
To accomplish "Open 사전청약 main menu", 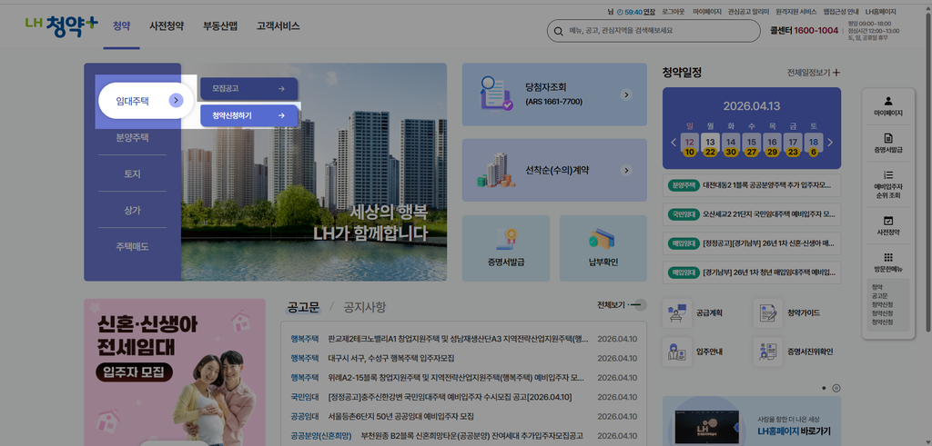I will (x=167, y=26).
